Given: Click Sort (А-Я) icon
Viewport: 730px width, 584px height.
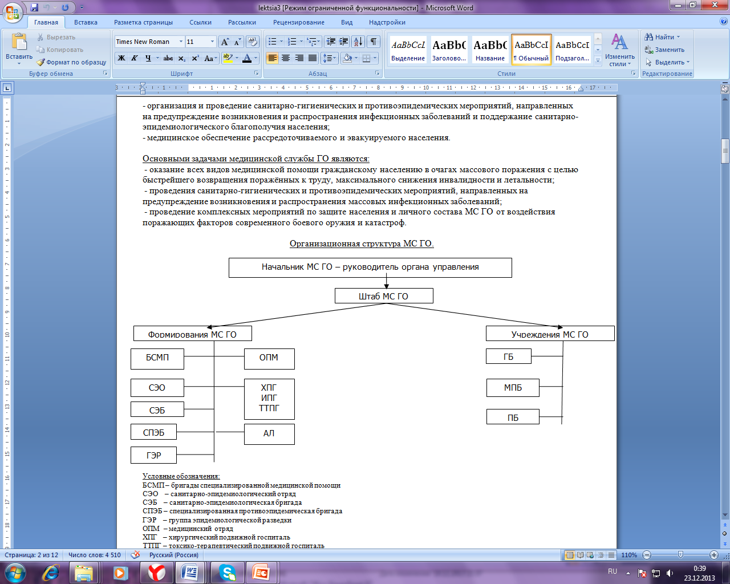Looking at the screenshot, I should click(358, 42).
